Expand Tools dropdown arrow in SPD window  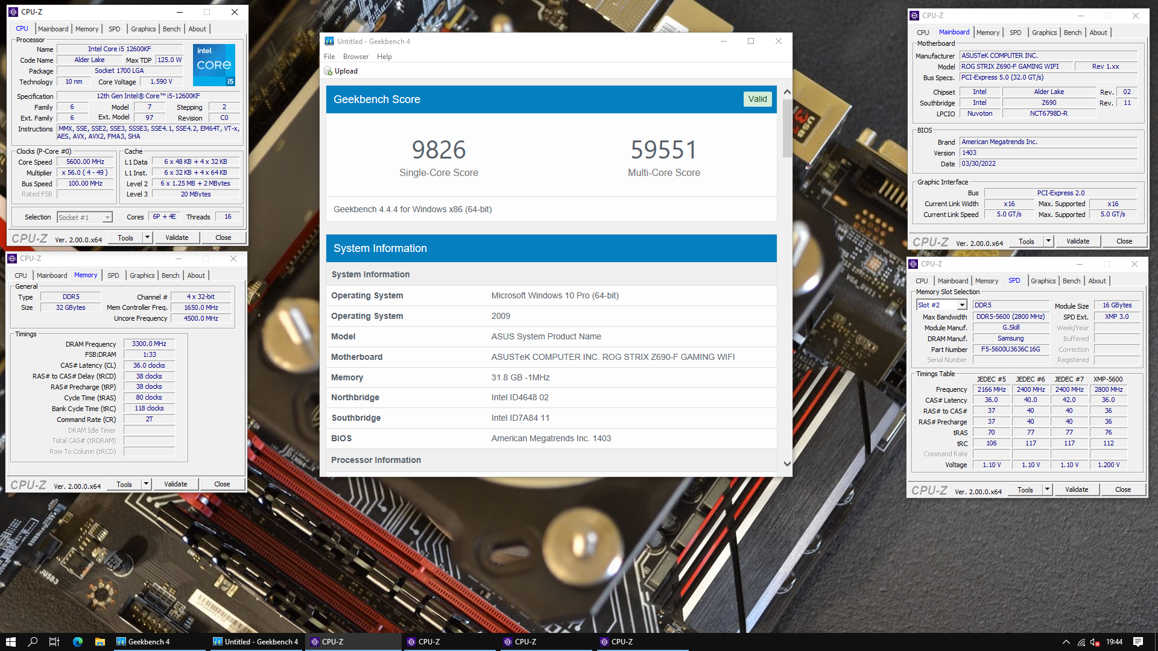(x=1047, y=489)
